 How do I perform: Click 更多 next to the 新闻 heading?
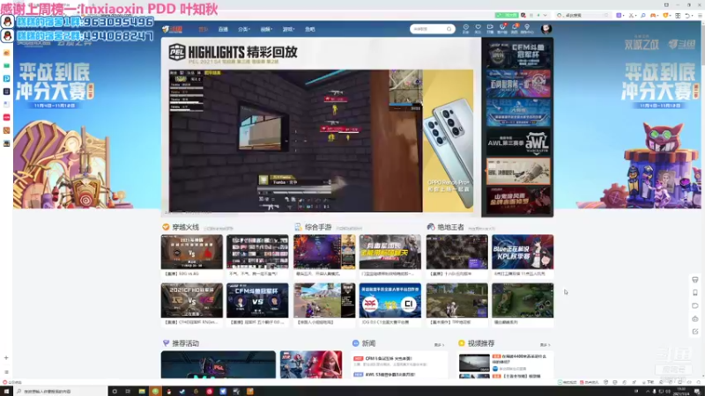coord(439,345)
